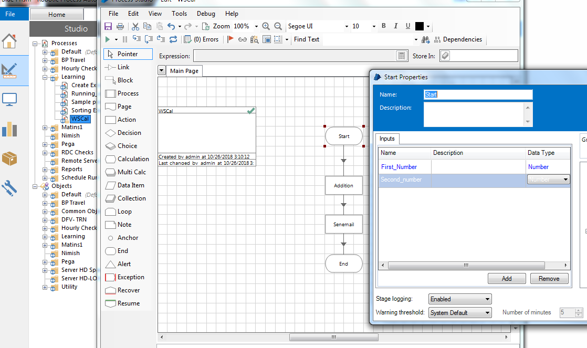
Task: Select the Inputs tab in Start Properties
Action: tap(387, 139)
